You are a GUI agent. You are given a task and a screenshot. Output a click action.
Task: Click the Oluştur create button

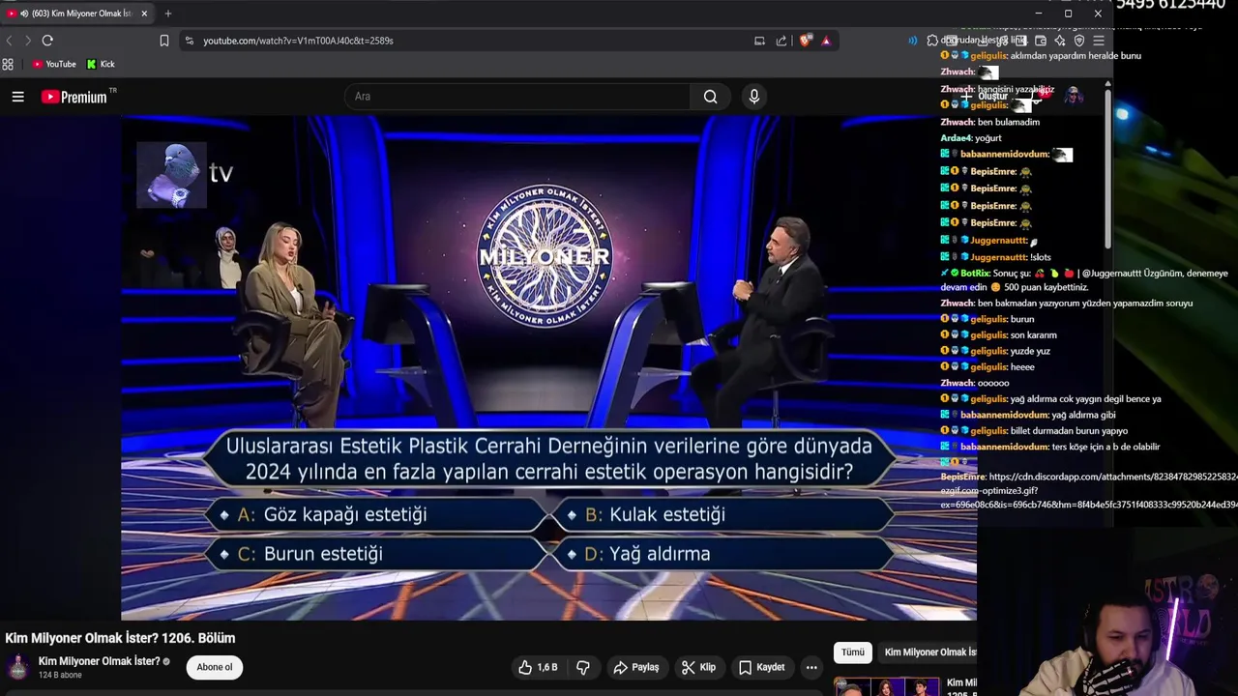(985, 97)
